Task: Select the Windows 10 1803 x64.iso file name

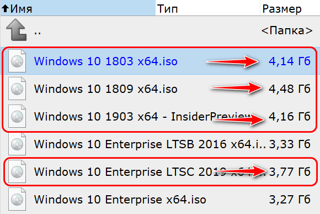Action: (106, 61)
